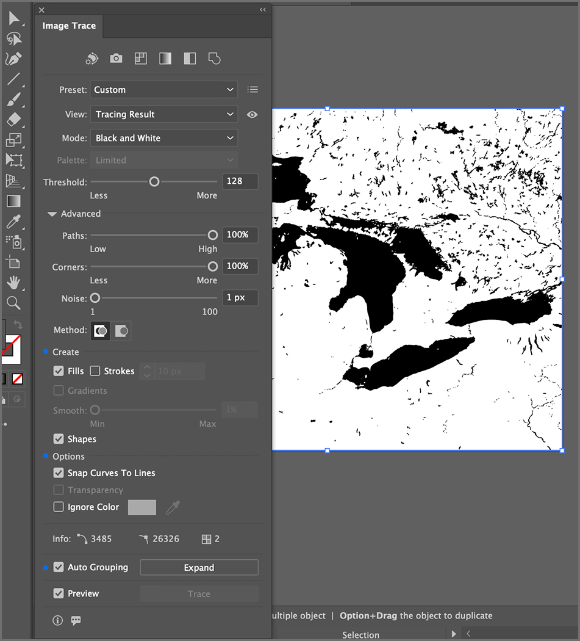Select the Hand tool
Image resolution: width=580 pixels, height=641 pixels.
(x=15, y=283)
